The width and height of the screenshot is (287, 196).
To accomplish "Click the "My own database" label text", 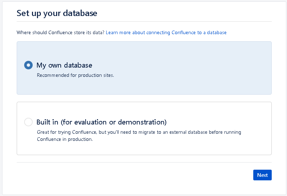I will [64, 65].
